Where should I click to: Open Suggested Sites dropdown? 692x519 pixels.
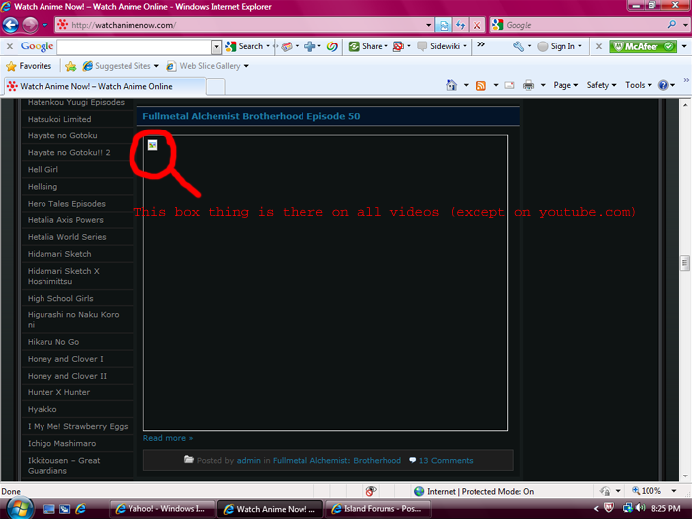point(120,66)
